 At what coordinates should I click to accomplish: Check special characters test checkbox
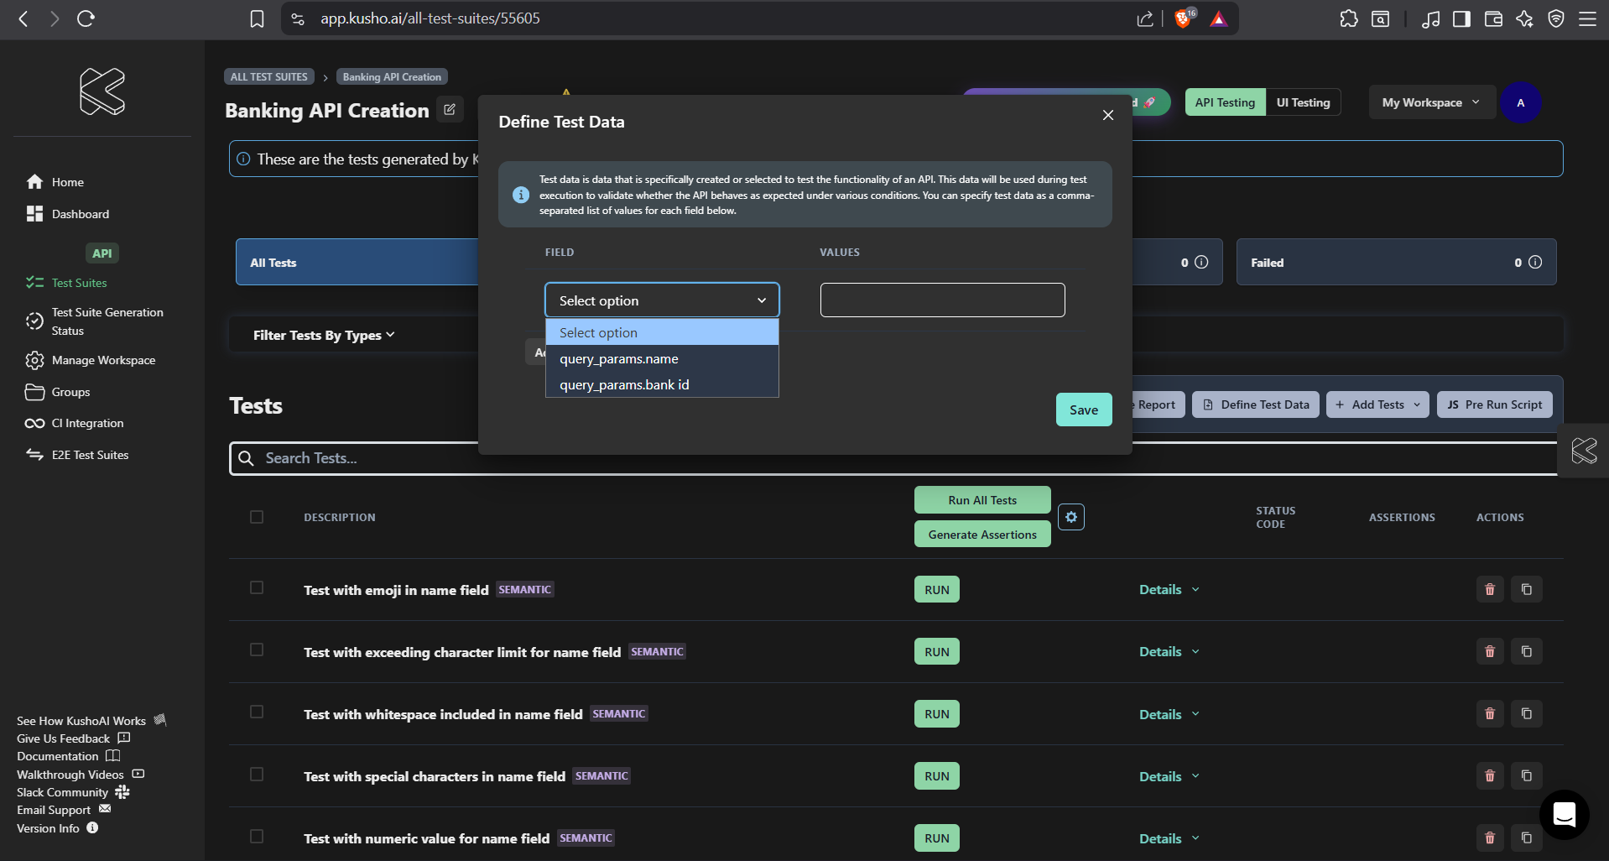point(257,774)
